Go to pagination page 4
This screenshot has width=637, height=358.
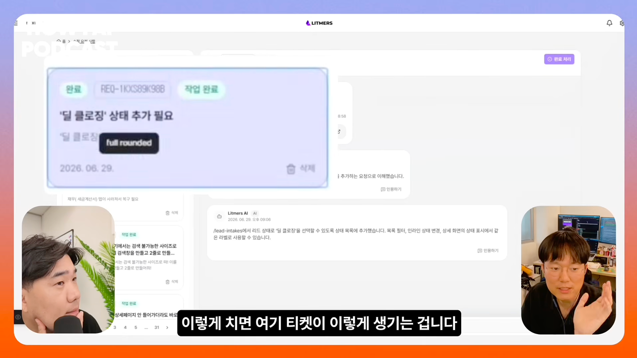125,328
